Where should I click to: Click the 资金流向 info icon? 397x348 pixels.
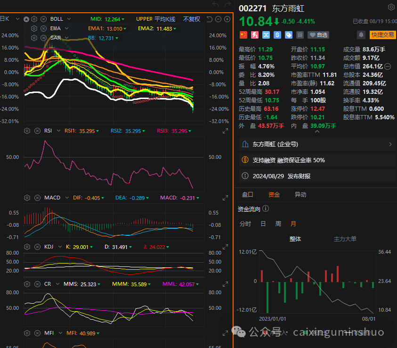point(266,209)
